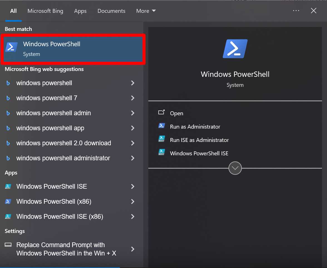
Task: Click the Bing icon beside 'windows powershell administrator'
Action: coord(8,158)
